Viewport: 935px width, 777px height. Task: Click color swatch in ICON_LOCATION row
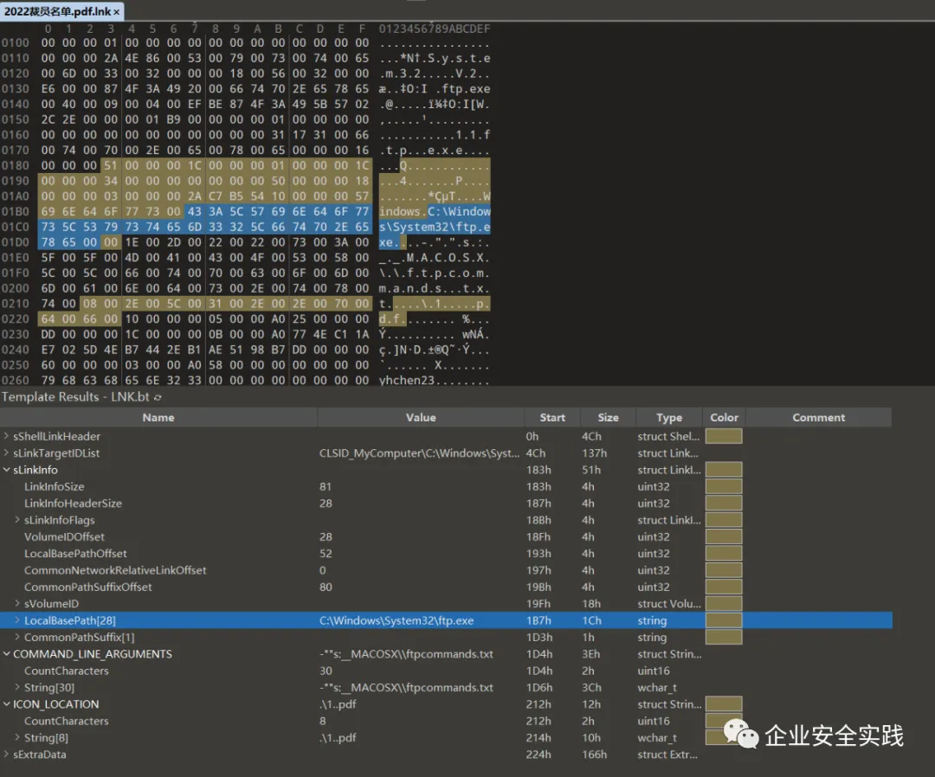723,704
